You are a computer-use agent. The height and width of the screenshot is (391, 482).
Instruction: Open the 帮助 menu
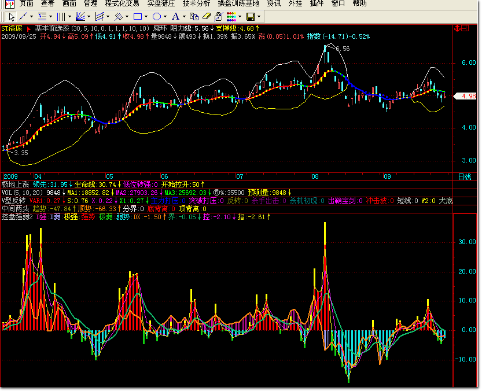coord(360,3)
